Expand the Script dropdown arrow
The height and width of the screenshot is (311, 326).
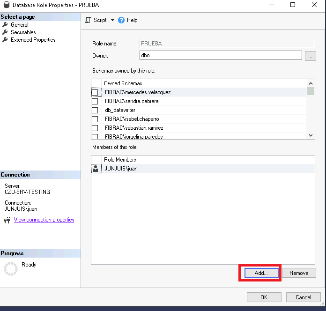(x=112, y=20)
